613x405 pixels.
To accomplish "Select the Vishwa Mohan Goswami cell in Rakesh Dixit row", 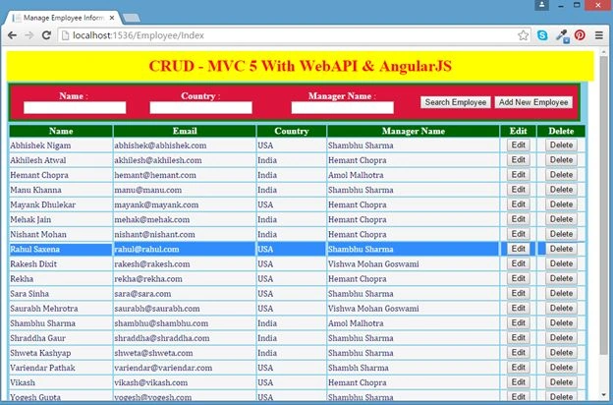I will pos(414,264).
